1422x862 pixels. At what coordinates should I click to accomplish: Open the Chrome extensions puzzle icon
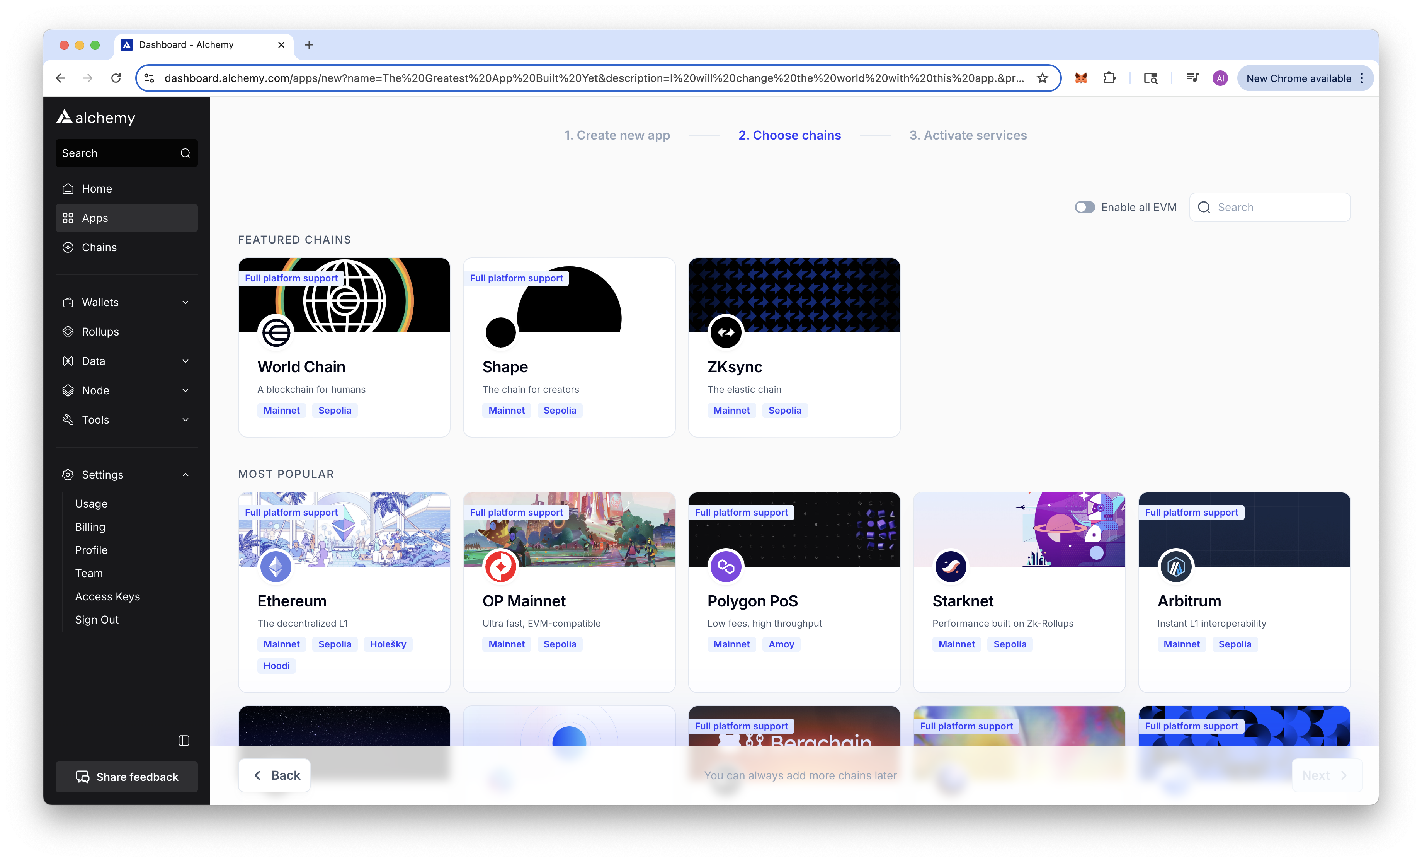pos(1110,78)
